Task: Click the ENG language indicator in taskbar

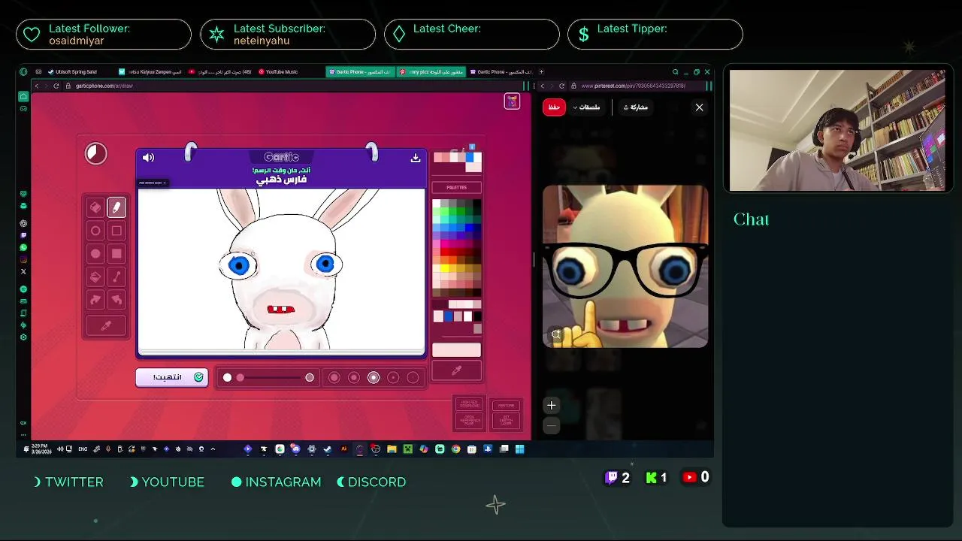Action: (83, 449)
